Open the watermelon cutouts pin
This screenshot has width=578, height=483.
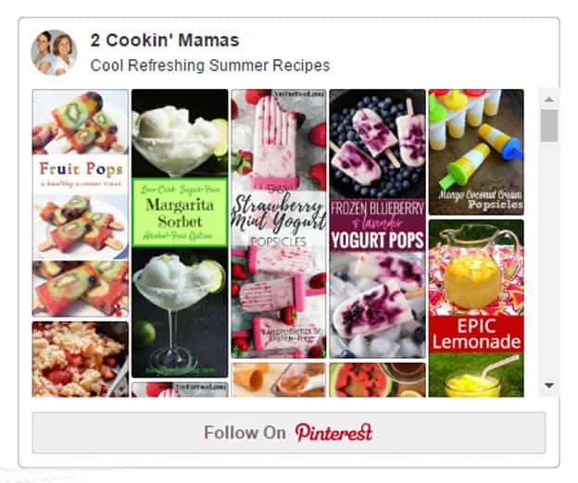pyautogui.click(x=378, y=380)
